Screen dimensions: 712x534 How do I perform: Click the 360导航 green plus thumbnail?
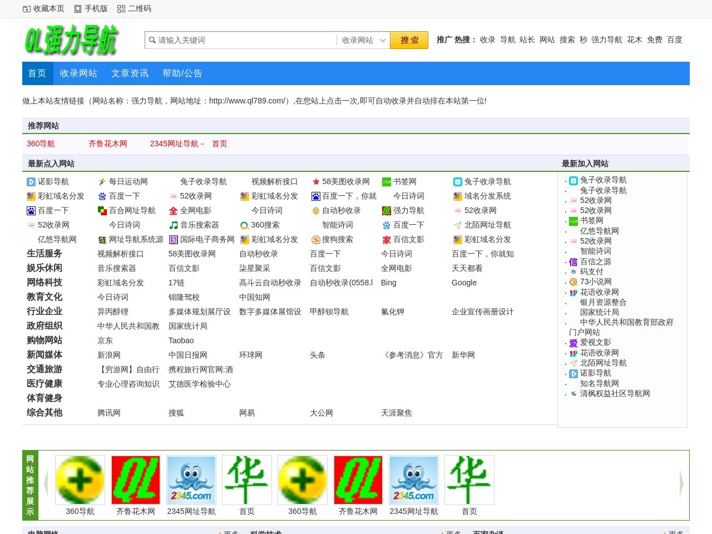click(80, 479)
